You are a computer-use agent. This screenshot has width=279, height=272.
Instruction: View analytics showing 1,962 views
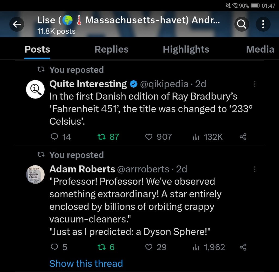click(196, 247)
